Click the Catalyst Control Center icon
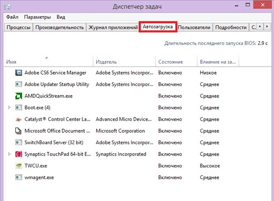274x201 pixels. coord(18,120)
